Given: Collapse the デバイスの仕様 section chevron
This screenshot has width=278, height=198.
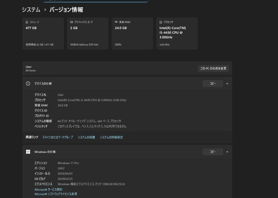Looking at the screenshot, I should coord(228,84).
